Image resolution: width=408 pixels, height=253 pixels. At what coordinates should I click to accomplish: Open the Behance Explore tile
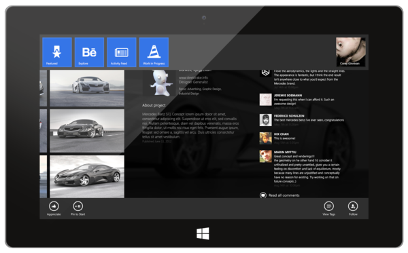[89, 52]
